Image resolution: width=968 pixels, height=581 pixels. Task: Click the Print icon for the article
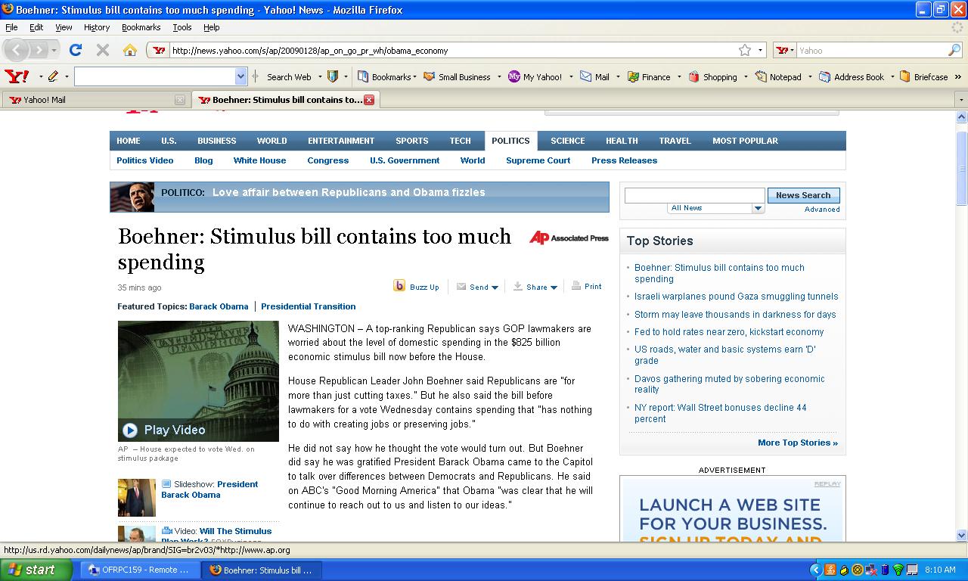point(576,286)
